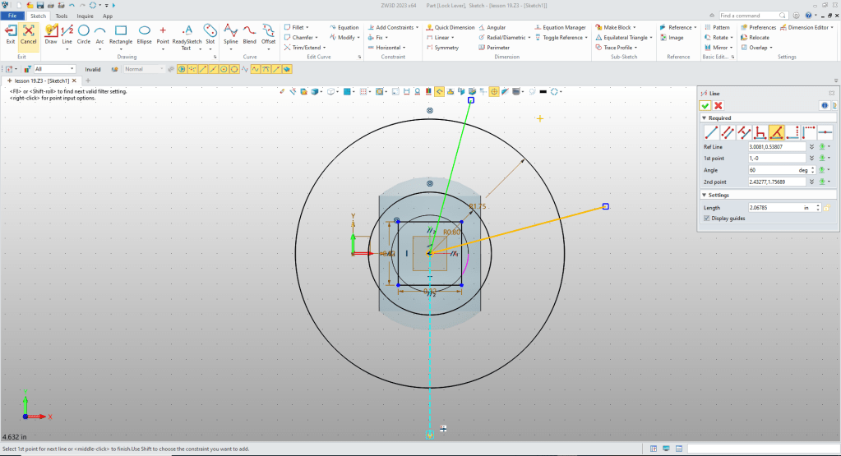Activate the Spline curve tool
Viewport: 841px width, 456px height.
click(x=231, y=33)
